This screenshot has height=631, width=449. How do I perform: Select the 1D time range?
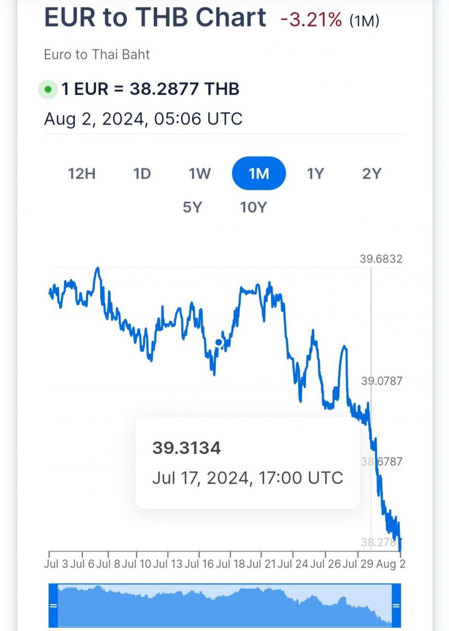[142, 174]
